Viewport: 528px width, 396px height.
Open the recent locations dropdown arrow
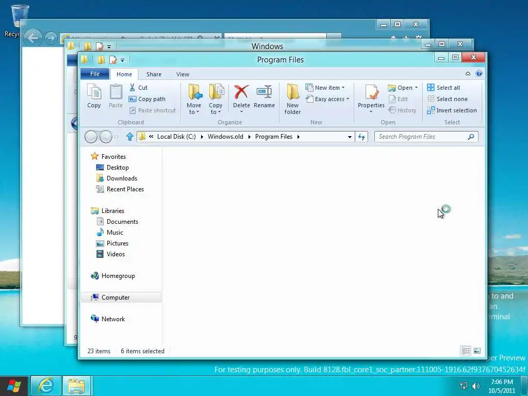click(117, 137)
